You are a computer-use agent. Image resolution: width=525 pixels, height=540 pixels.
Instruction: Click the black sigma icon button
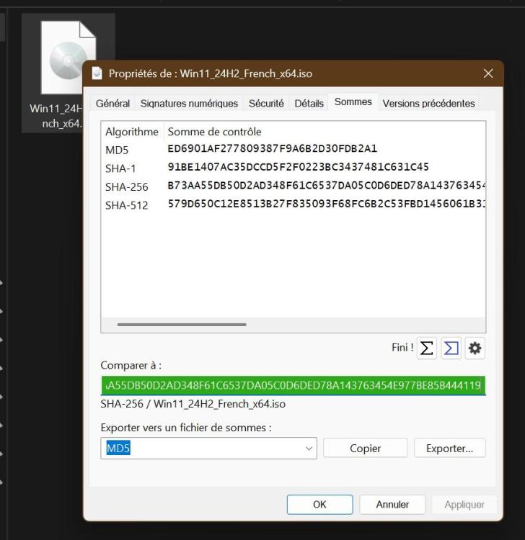428,348
